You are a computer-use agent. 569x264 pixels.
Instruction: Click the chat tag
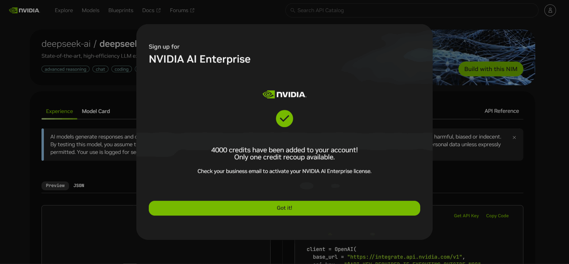100,69
